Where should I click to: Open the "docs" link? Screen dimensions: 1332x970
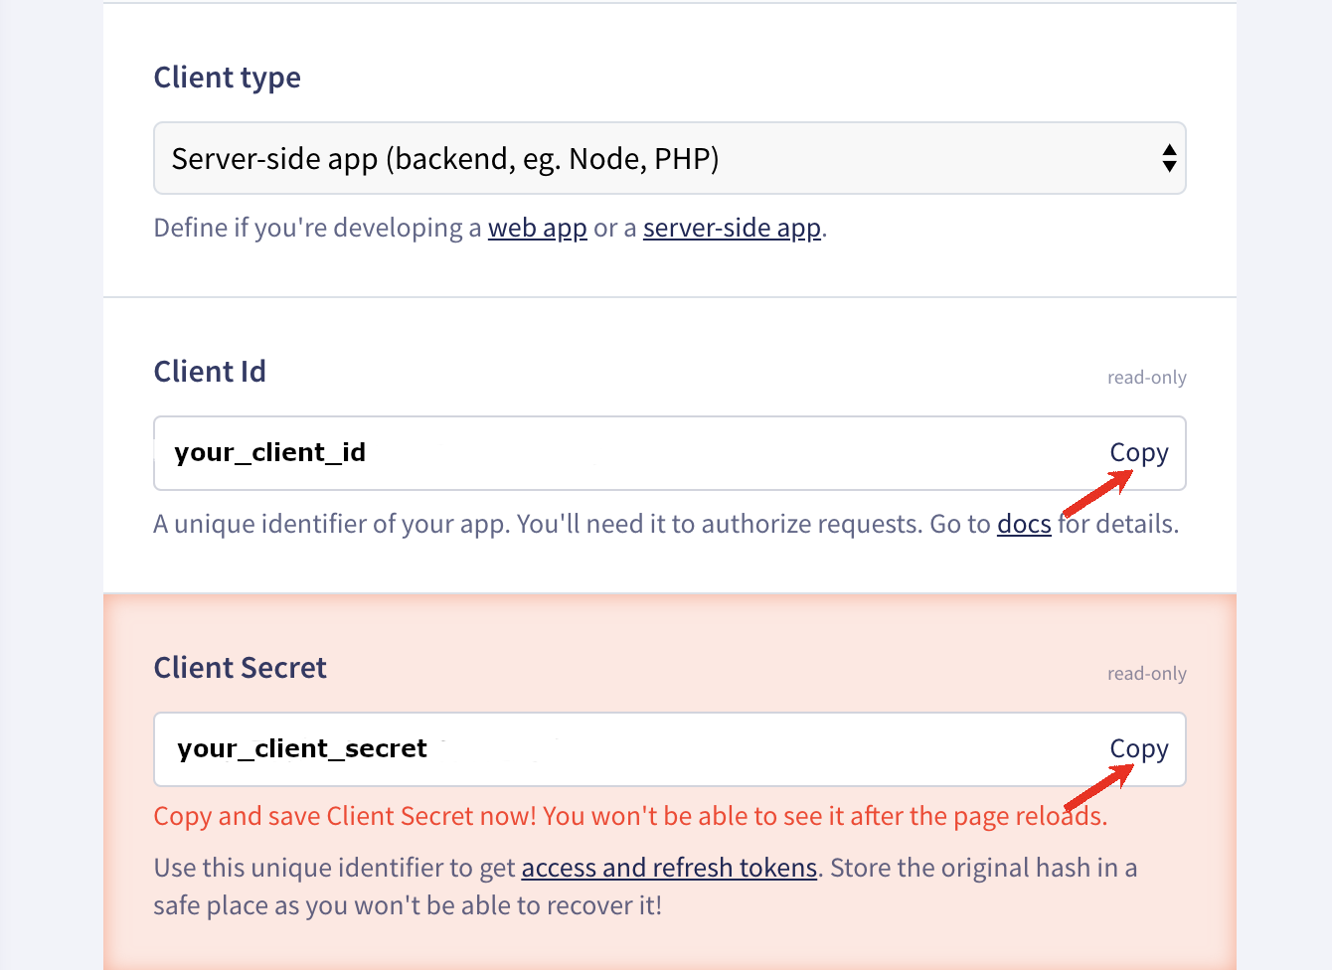1024,525
